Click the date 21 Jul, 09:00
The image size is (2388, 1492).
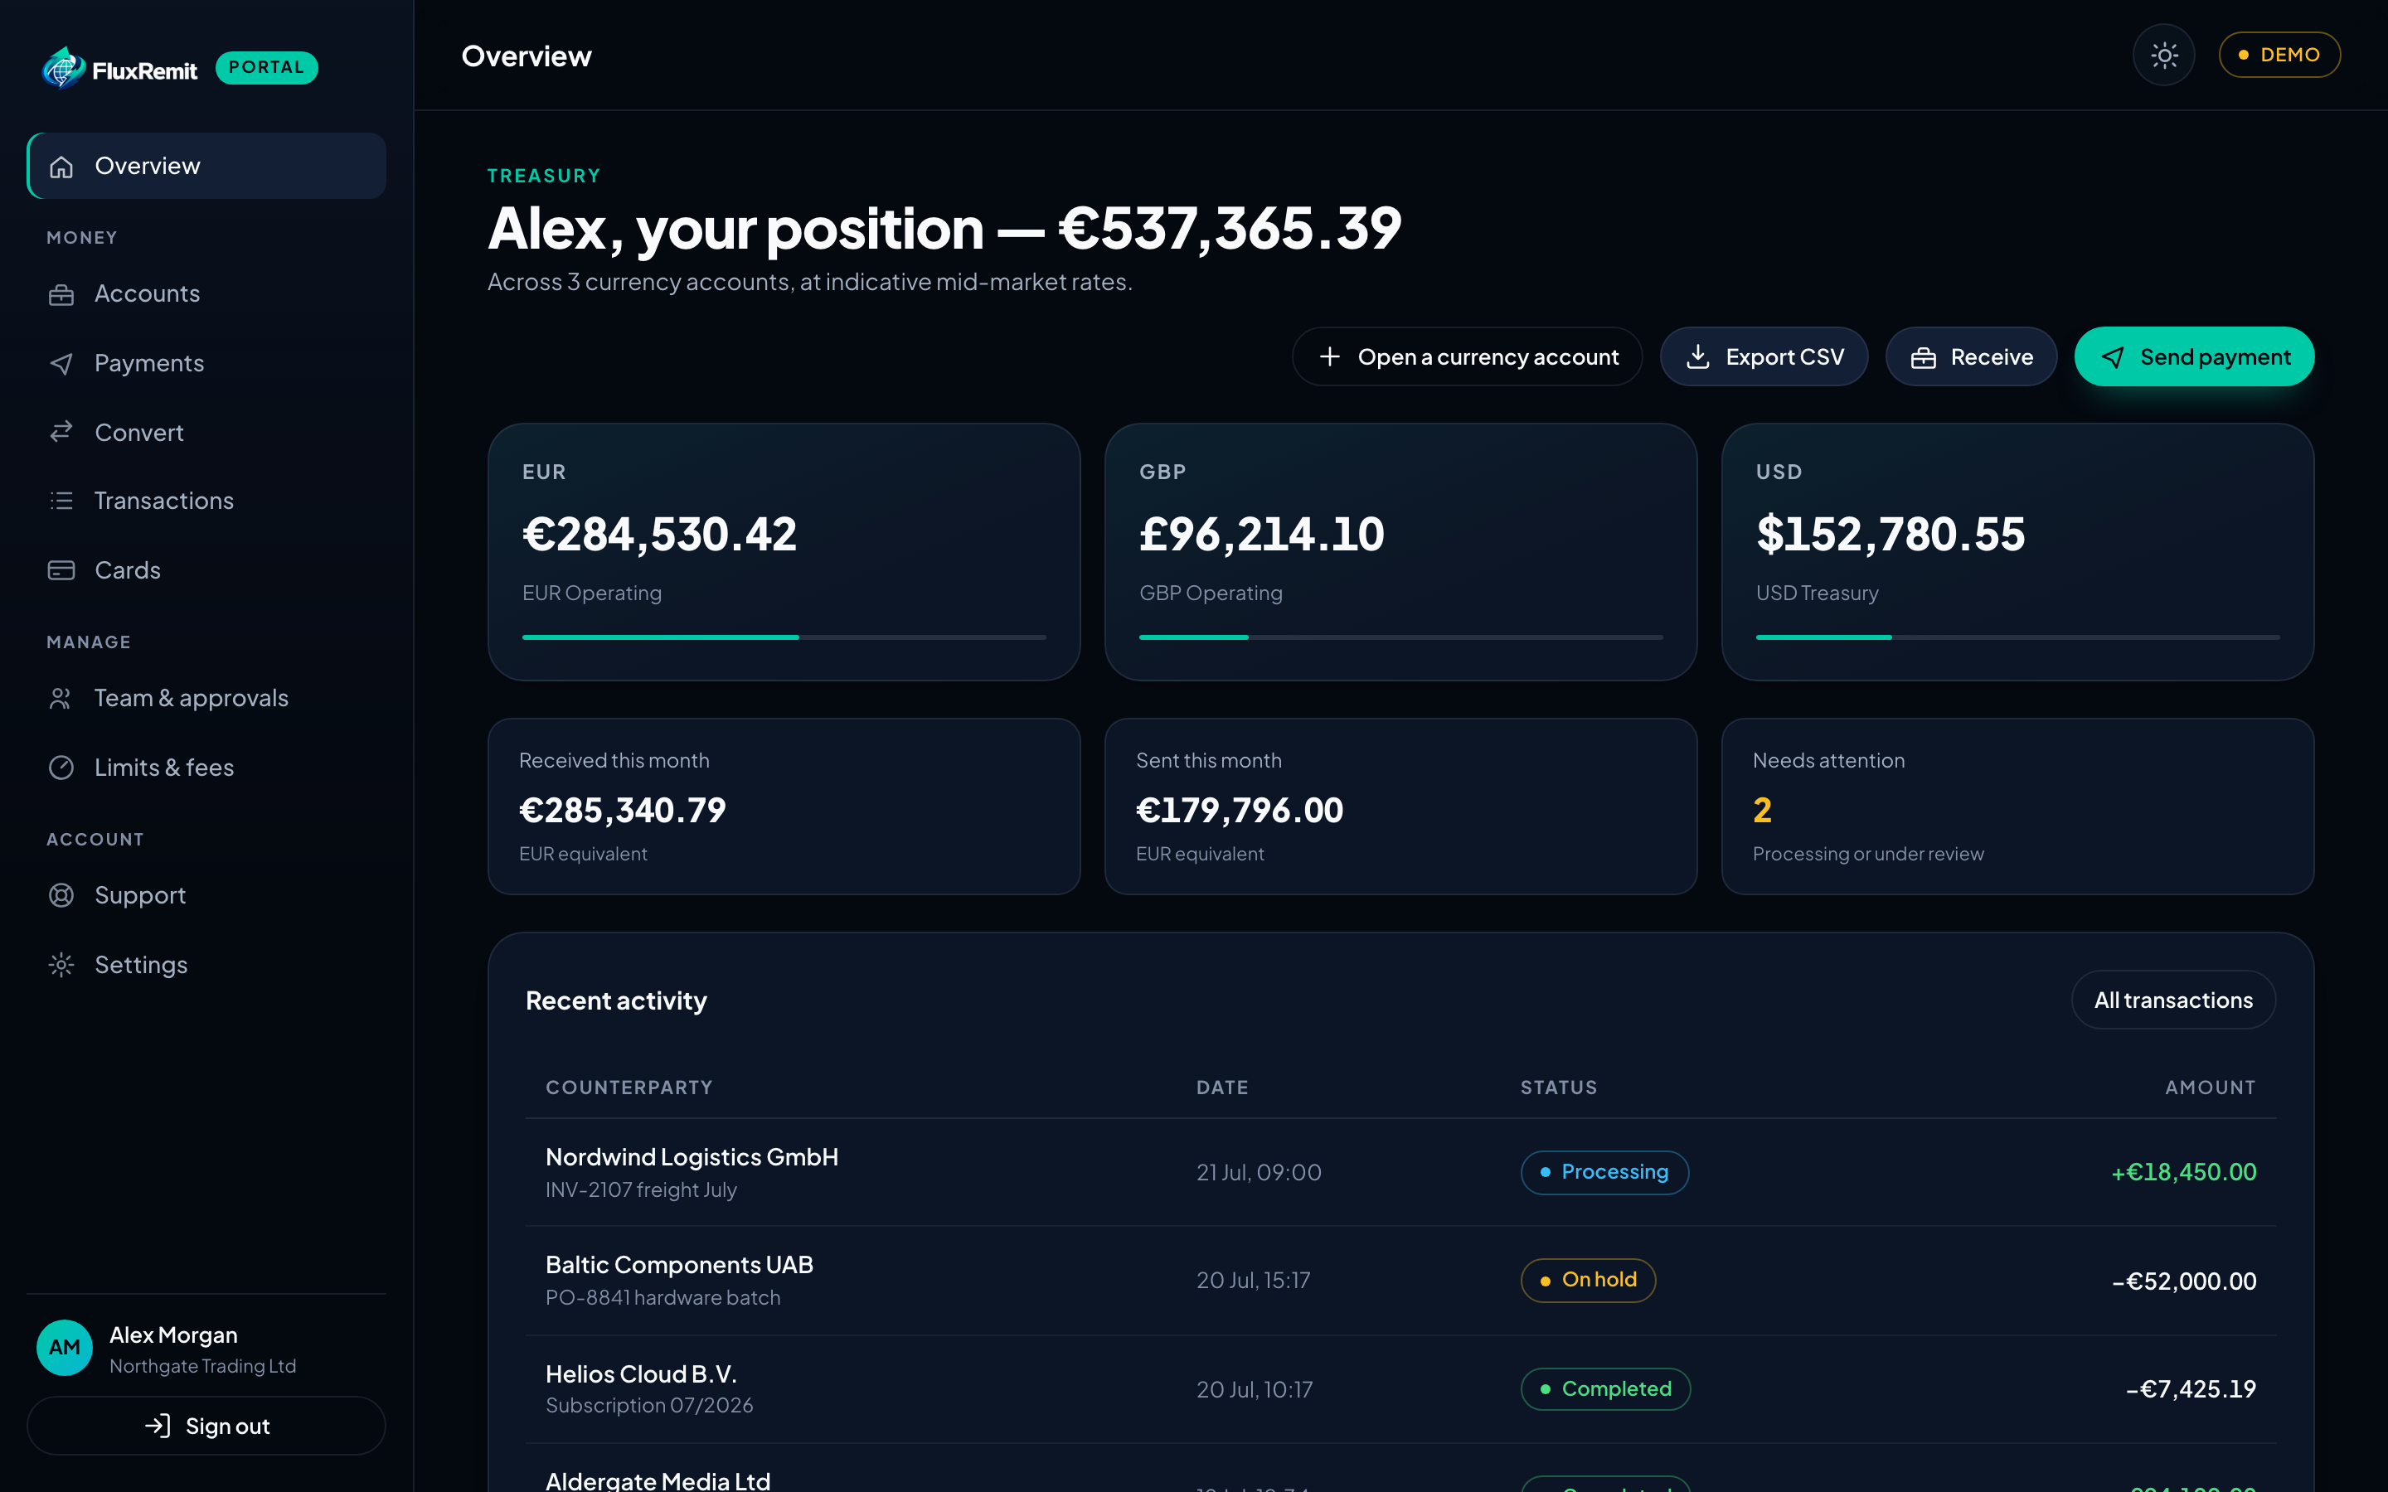coord(1258,1173)
